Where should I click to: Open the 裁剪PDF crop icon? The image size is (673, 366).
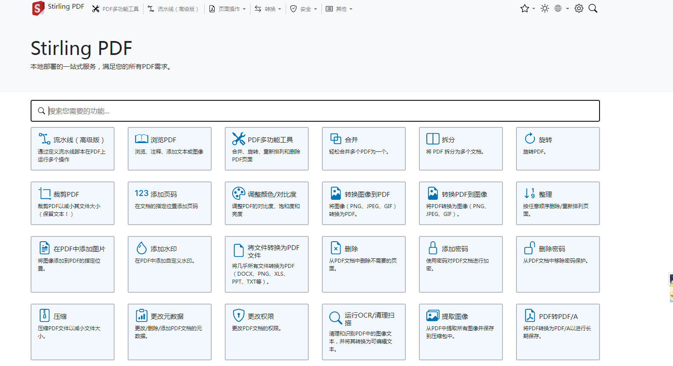pyautogui.click(x=44, y=193)
